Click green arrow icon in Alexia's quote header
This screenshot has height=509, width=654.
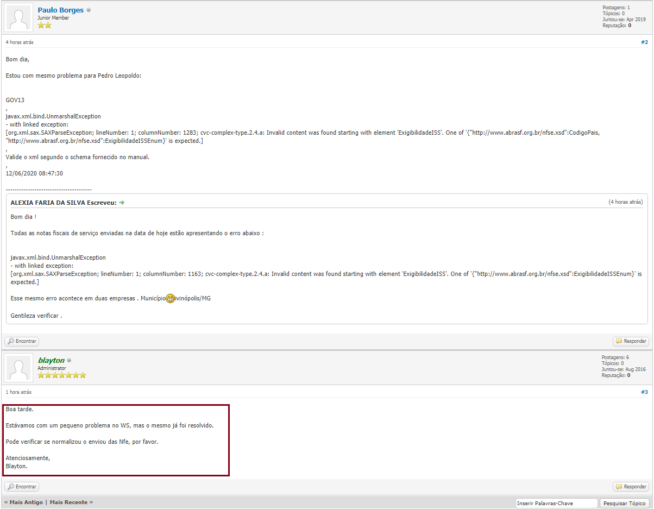point(122,203)
